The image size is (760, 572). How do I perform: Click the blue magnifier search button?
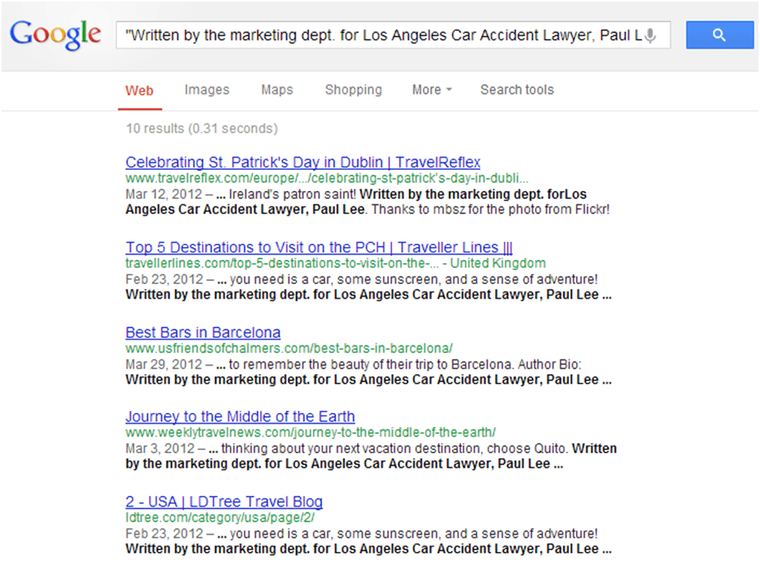click(720, 35)
